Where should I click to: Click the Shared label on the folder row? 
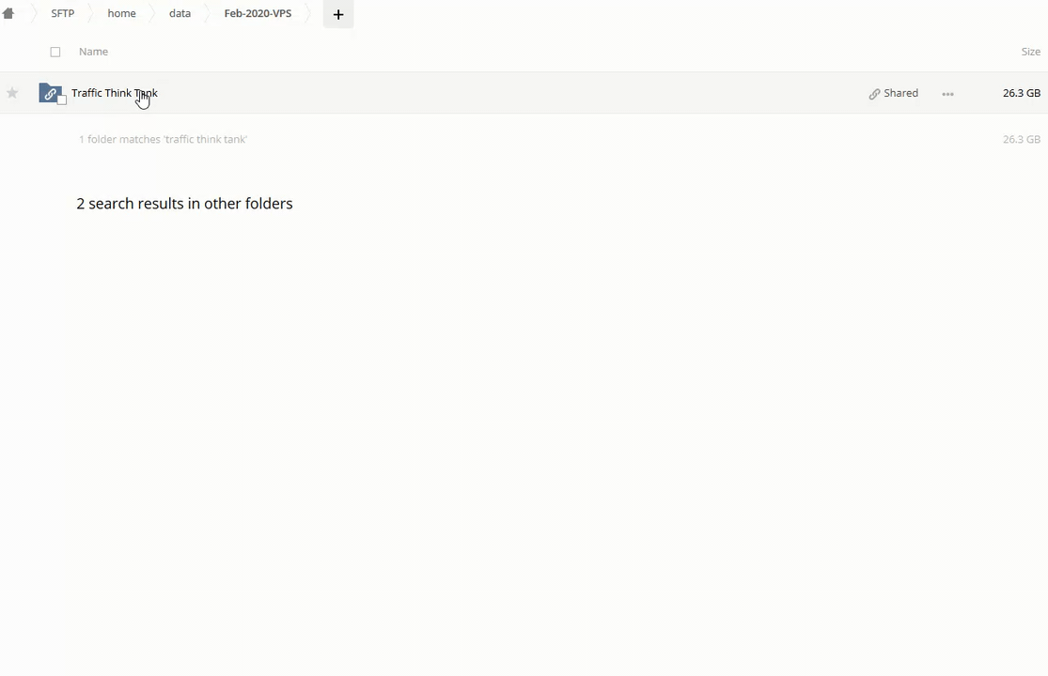900,93
